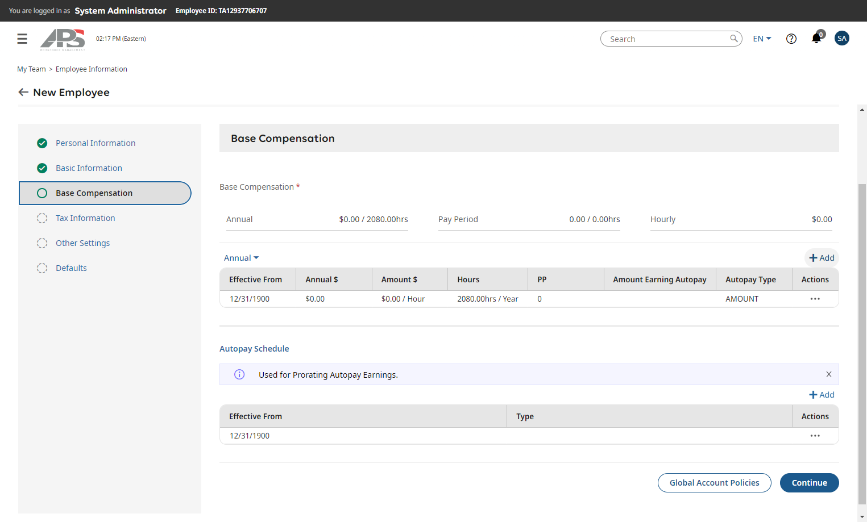Click the vertical scrollbar thumb
This screenshot has width=867, height=522.
(x=862, y=344)
